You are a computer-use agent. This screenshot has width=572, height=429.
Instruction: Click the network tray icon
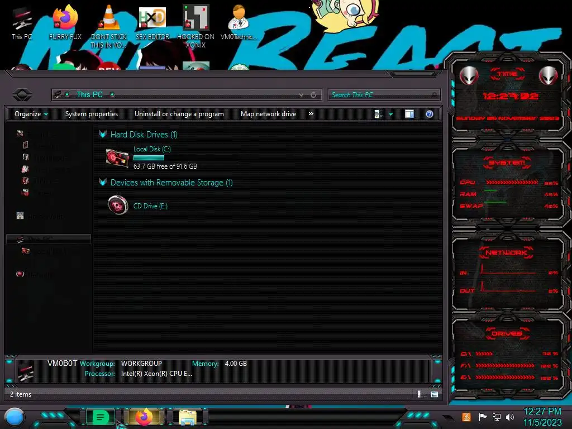[x=496, y=417]
